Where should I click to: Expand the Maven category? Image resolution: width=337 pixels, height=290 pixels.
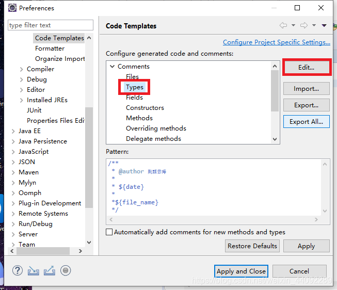[x=13, y=172]
